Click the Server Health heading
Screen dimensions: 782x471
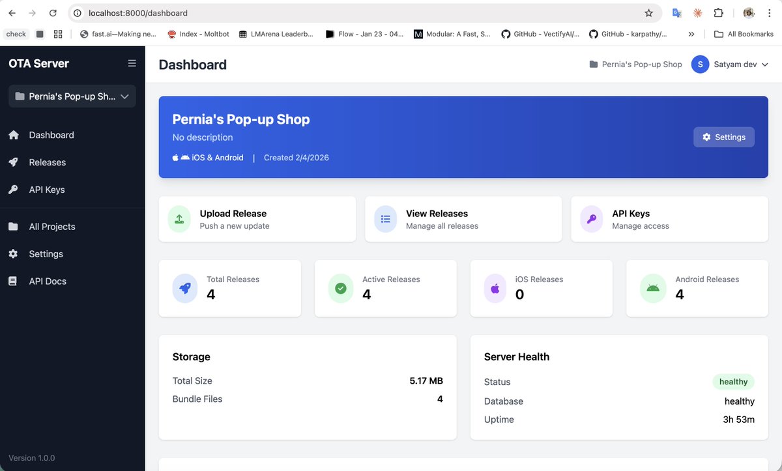click(x=517, y=357)
